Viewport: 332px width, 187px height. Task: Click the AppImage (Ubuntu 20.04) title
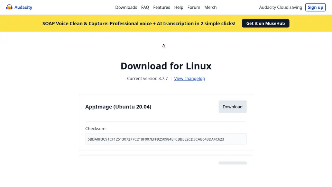(118, 107)
